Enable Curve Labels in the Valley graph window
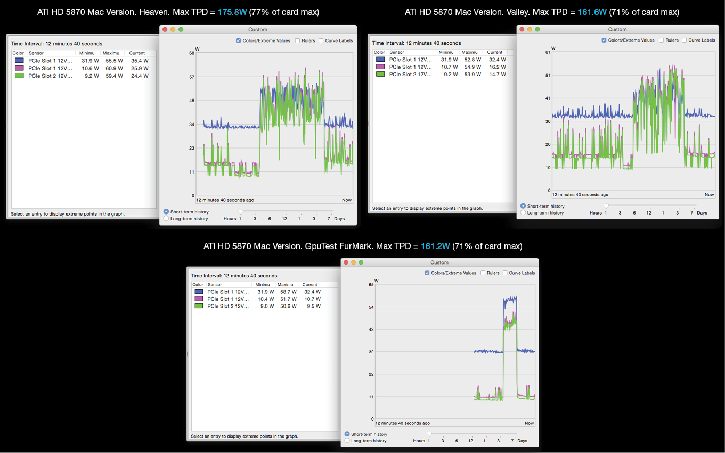This screenshot has height=453, width=725. pyautogui.click(x=684, y=40)
